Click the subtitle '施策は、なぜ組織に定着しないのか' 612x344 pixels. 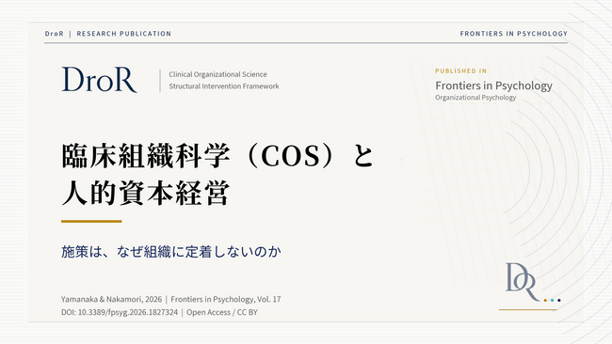[171, 252]
